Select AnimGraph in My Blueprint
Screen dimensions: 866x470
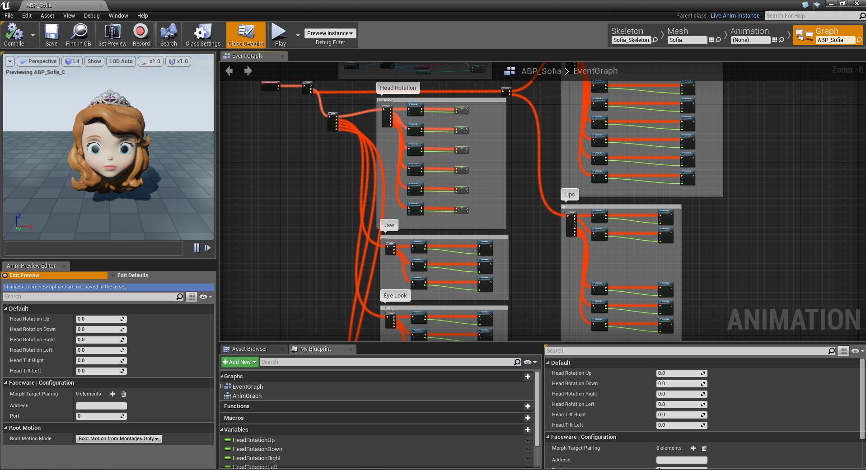[247, 396]
